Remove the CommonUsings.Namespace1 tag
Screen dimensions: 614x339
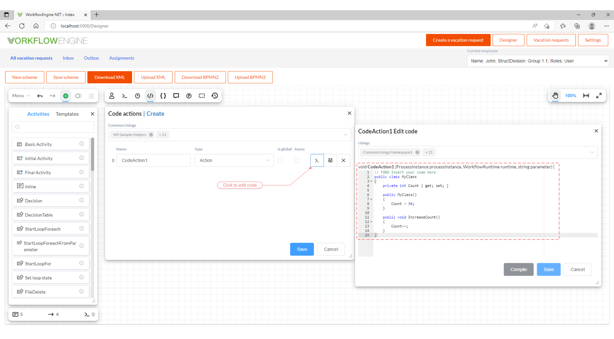point(417,152)
